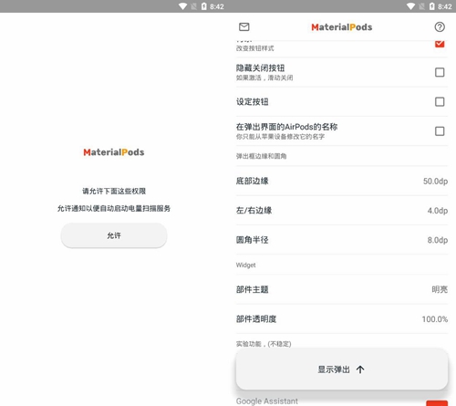456x406 pixels.
Task: Change 左/右边缘 value 4.0dp
Action: [438, 211]
